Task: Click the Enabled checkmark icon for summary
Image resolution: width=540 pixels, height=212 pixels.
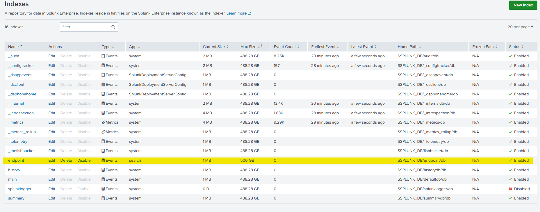Action: tap(511, 198)
